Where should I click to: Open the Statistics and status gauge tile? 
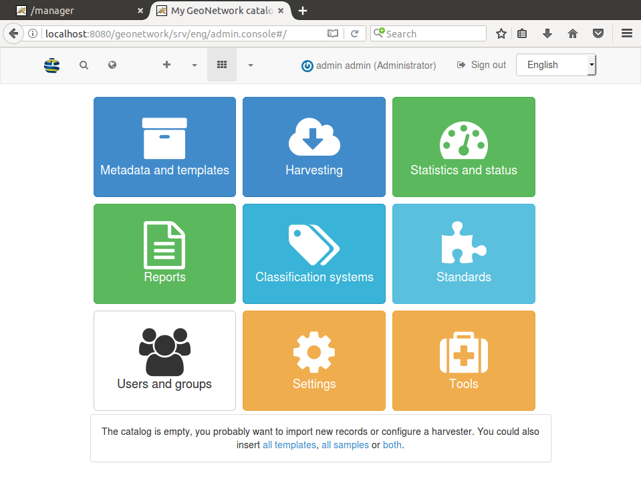[463, 147]
